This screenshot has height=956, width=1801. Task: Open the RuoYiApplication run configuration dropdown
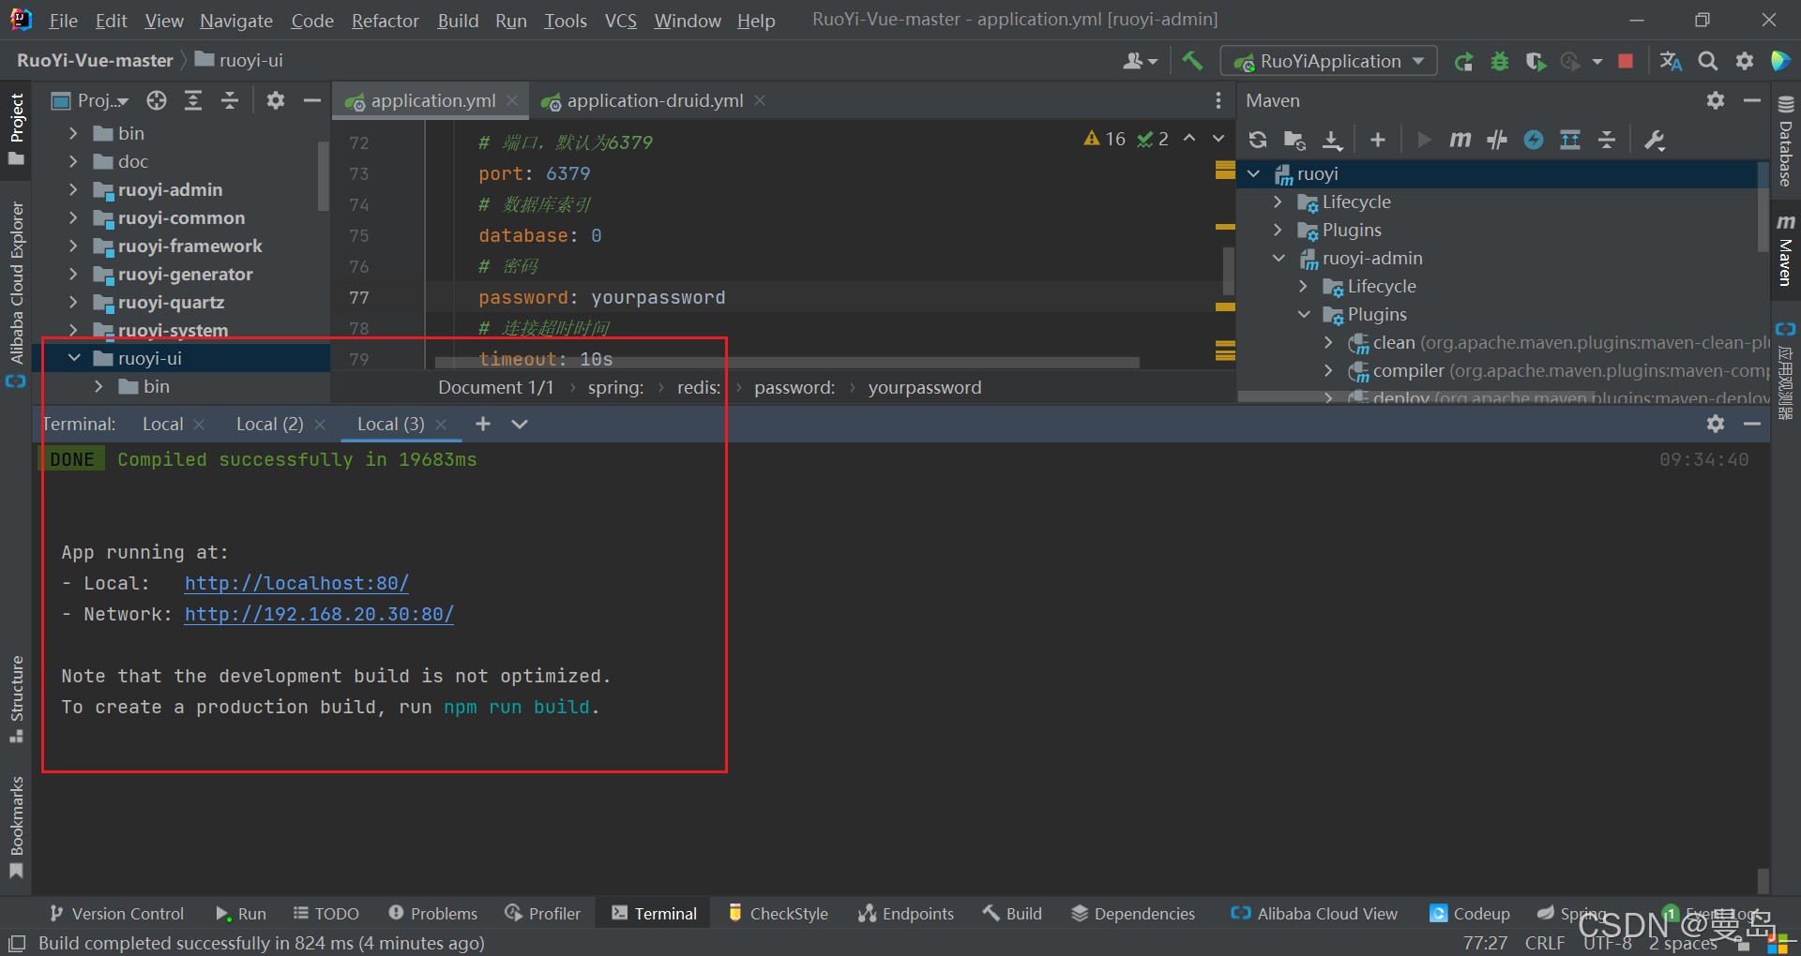coord(1328,62)
